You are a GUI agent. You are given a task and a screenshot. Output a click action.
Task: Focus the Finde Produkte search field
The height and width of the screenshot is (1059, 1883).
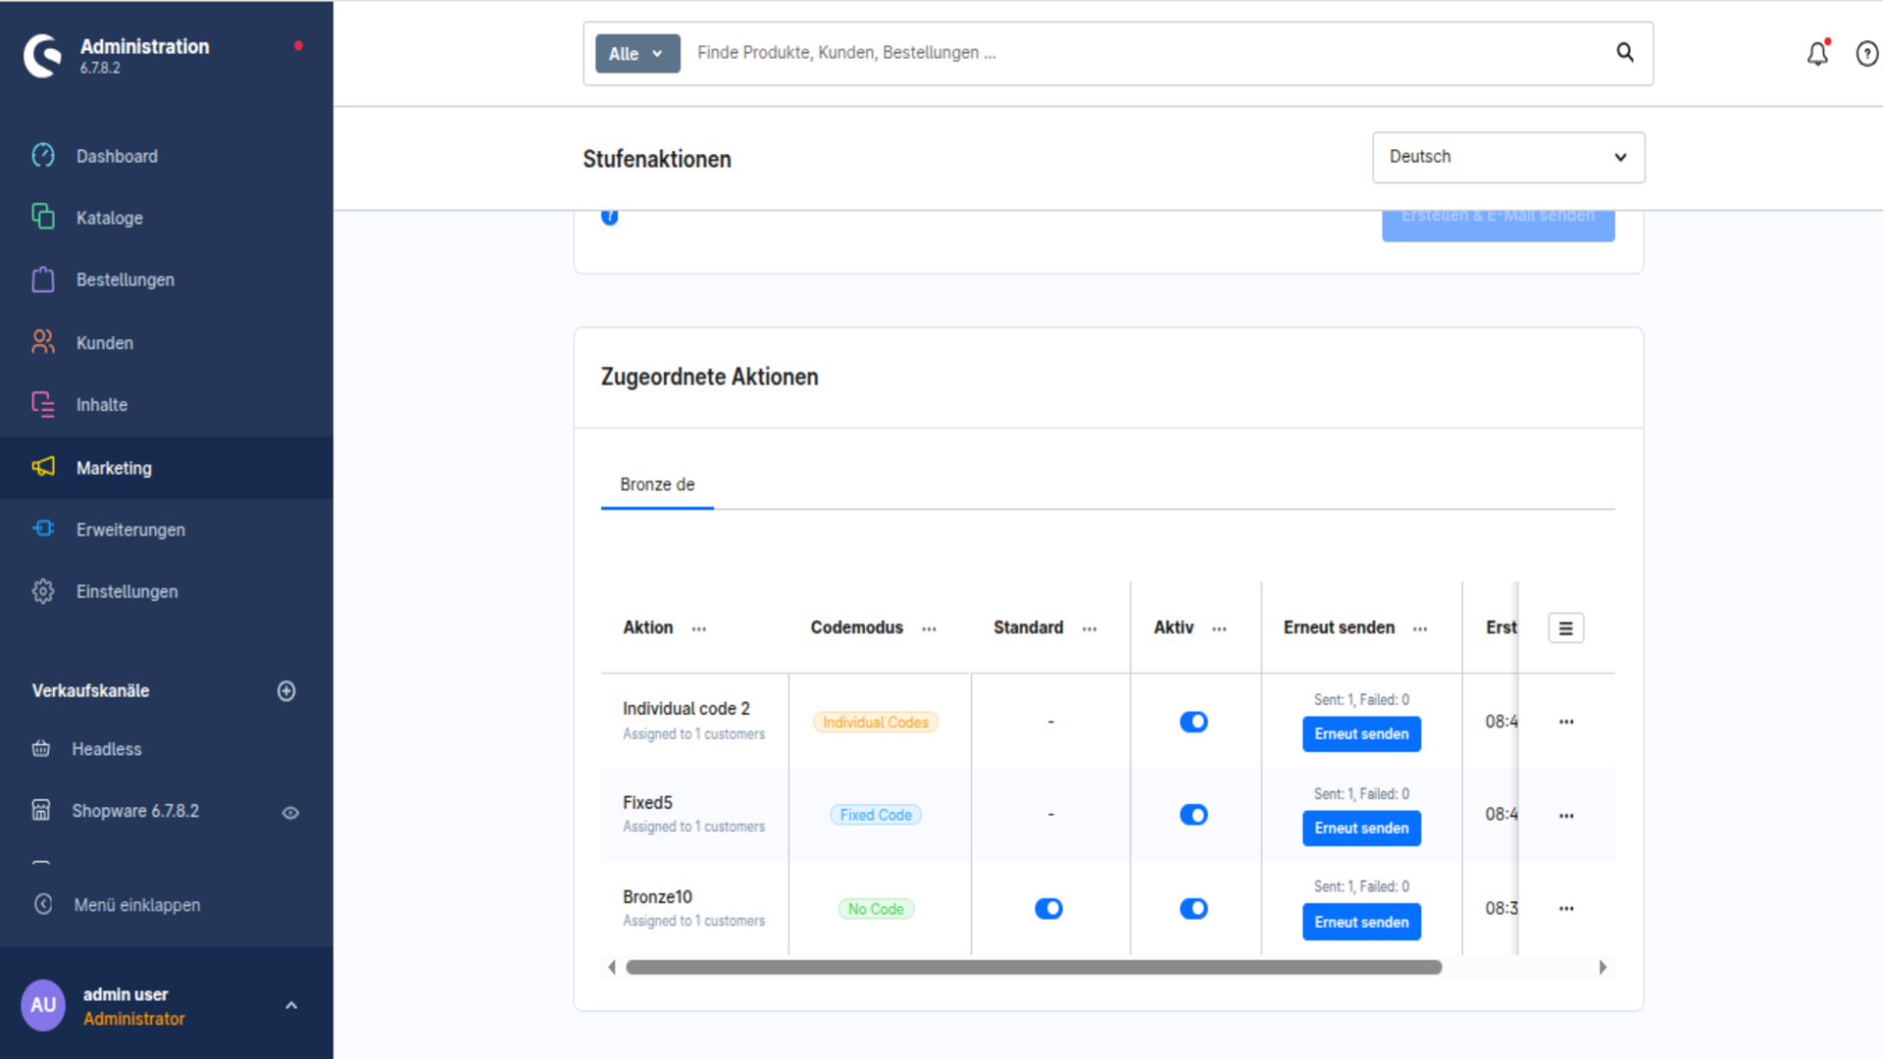(x=1147, y=53)
